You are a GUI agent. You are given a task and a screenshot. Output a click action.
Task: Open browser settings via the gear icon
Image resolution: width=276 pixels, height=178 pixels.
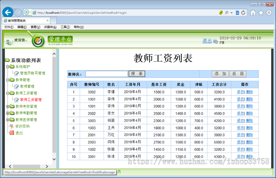(269, 13)
